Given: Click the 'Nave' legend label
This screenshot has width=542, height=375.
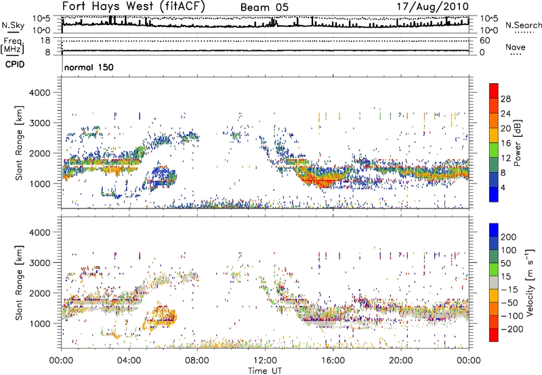Looking at the screenshot, I should point(516,47).
